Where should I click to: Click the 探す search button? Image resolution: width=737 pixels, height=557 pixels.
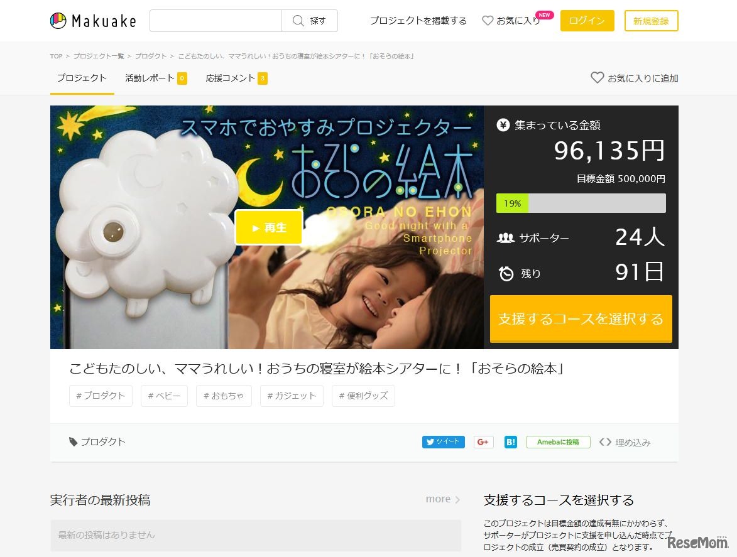(x=310, y=21)
